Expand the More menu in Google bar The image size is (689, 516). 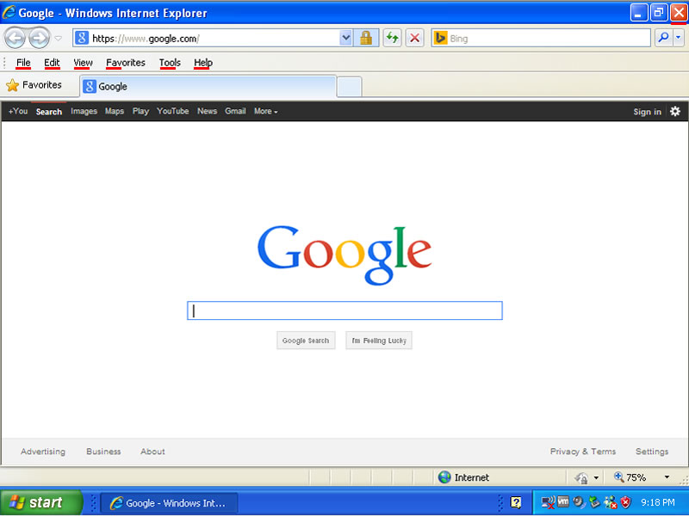[x=266, y=112]
